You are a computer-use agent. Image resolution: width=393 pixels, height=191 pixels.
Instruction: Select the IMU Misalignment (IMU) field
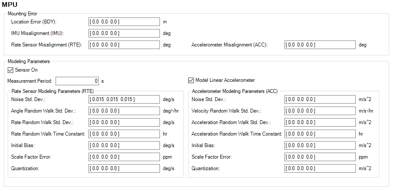pos(124,33)
